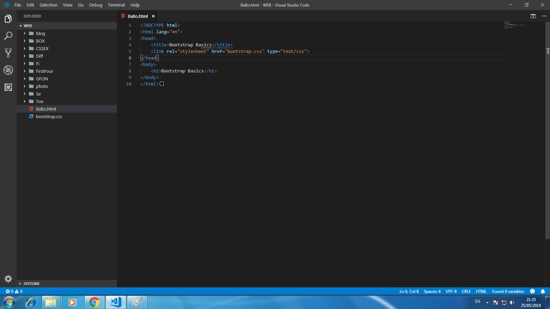550x309 pixels.
Task: Switch to VS Code taskbar button
Action: click(115, 302)
